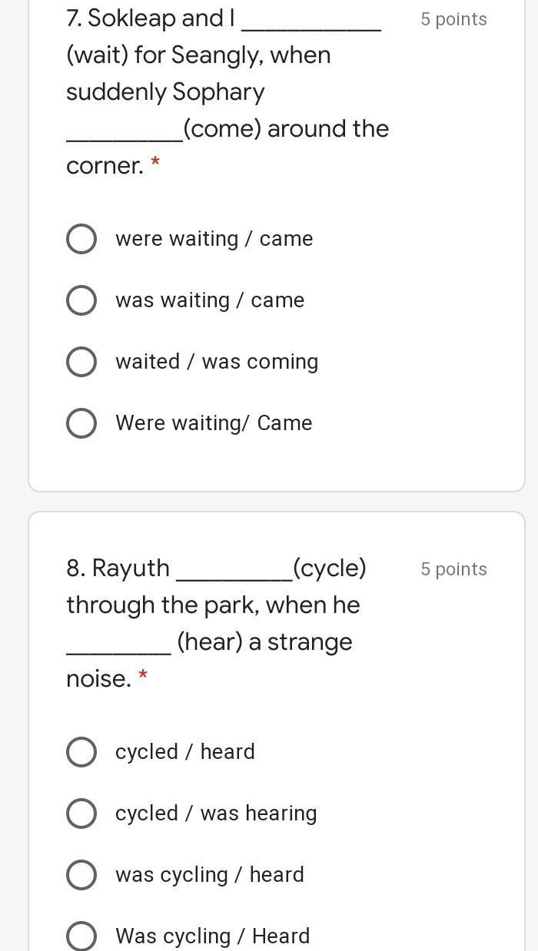
Task: Click the "was waiting / came" answer label
Action: point(210,300)
